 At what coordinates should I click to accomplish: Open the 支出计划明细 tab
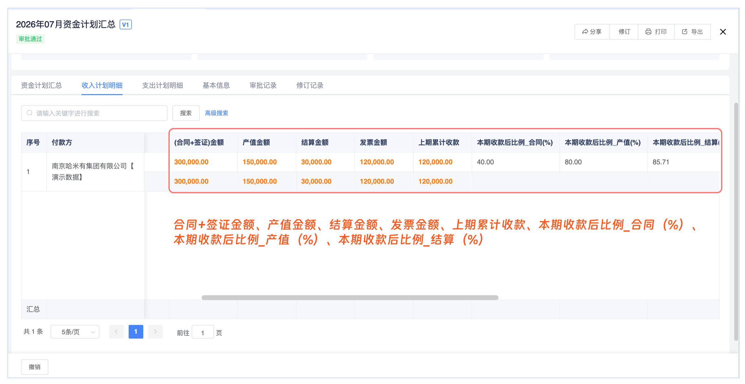162,85
